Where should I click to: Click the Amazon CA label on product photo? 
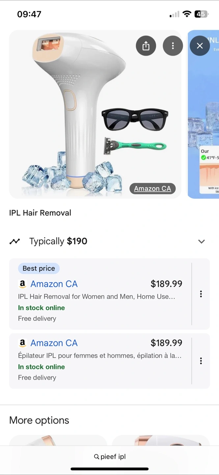[152, 188]
